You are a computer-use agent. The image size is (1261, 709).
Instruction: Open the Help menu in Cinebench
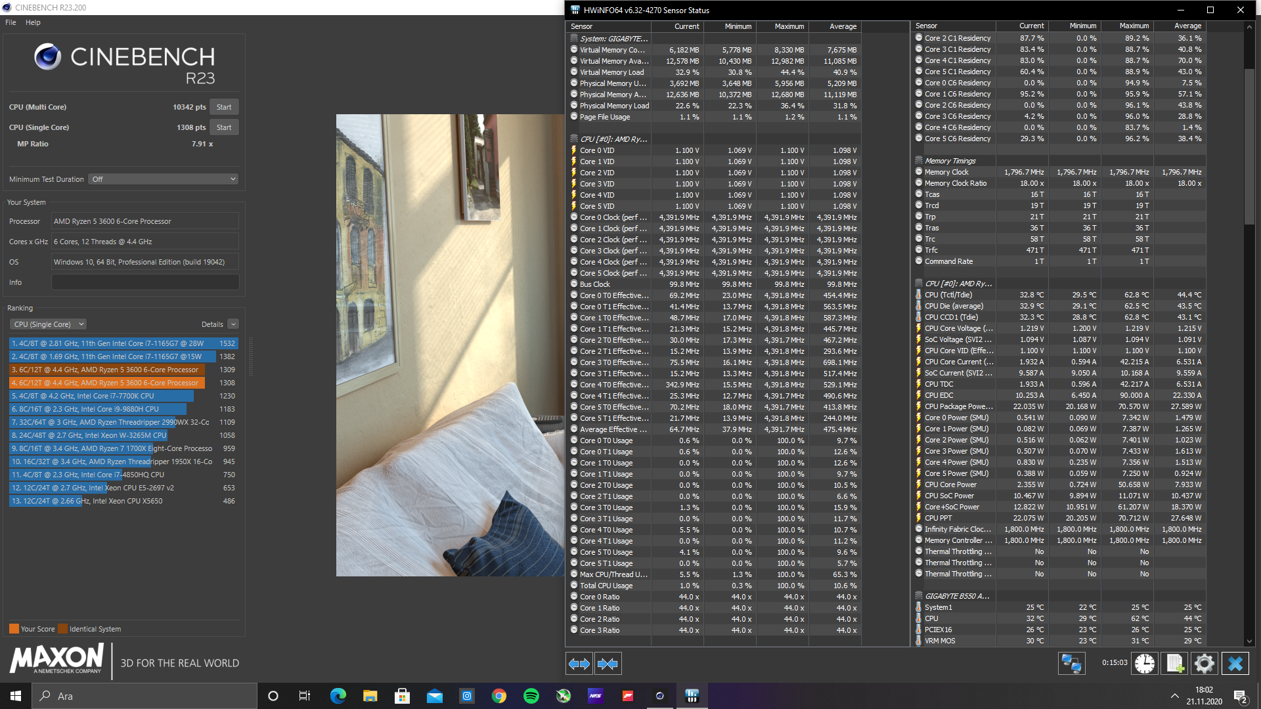point(33,22)
